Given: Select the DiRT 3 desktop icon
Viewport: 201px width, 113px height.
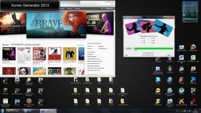Looking at the screenshot, I should click(41, 81).
